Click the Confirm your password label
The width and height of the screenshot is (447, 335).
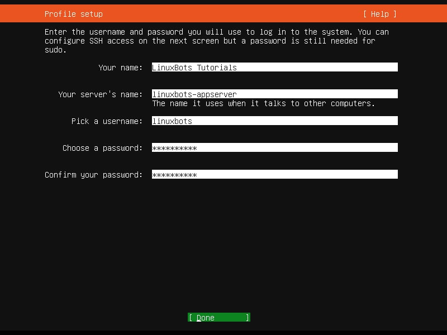click(x=95, y=174)
